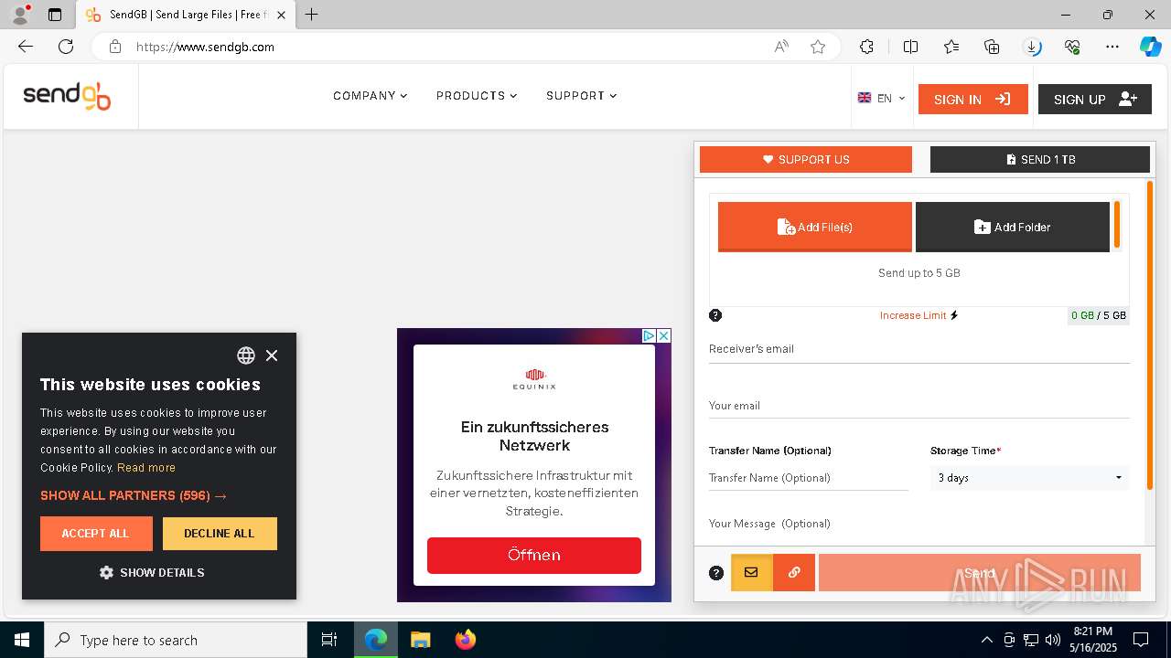The width and height of the screenshot is (1171, 658).
Task: Accept all cookies
Action: (x=96, y=534)
